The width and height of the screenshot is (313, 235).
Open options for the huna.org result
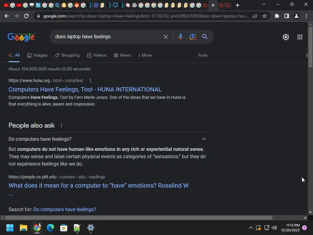click(90, 80)
